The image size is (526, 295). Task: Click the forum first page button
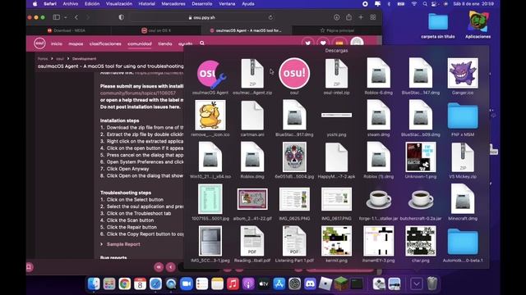(159, 267)
